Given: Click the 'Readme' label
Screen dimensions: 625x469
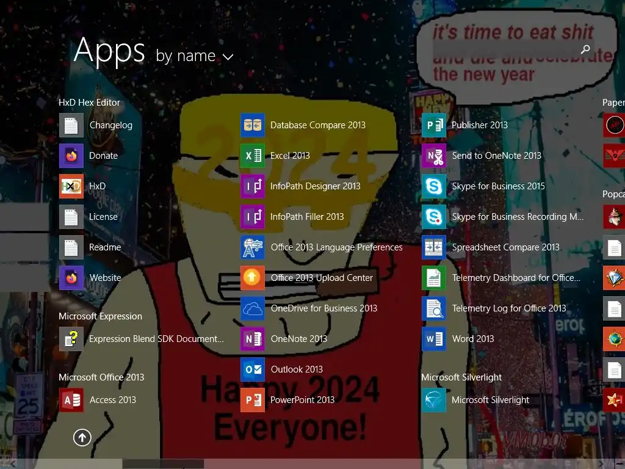Looking at the screenshot, I should click(x=105, y=247).
